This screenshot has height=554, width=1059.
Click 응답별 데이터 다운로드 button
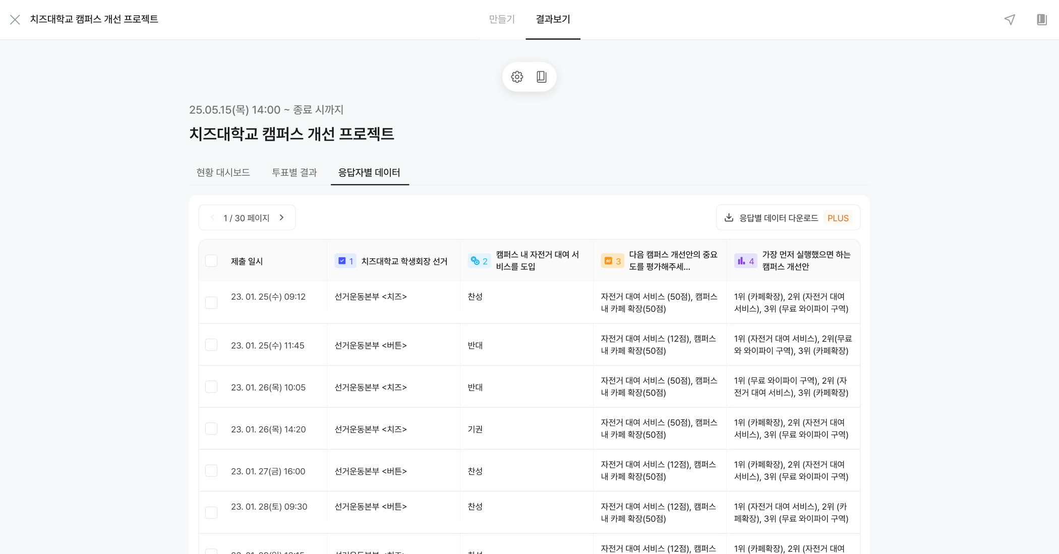[x=788, y=218]
